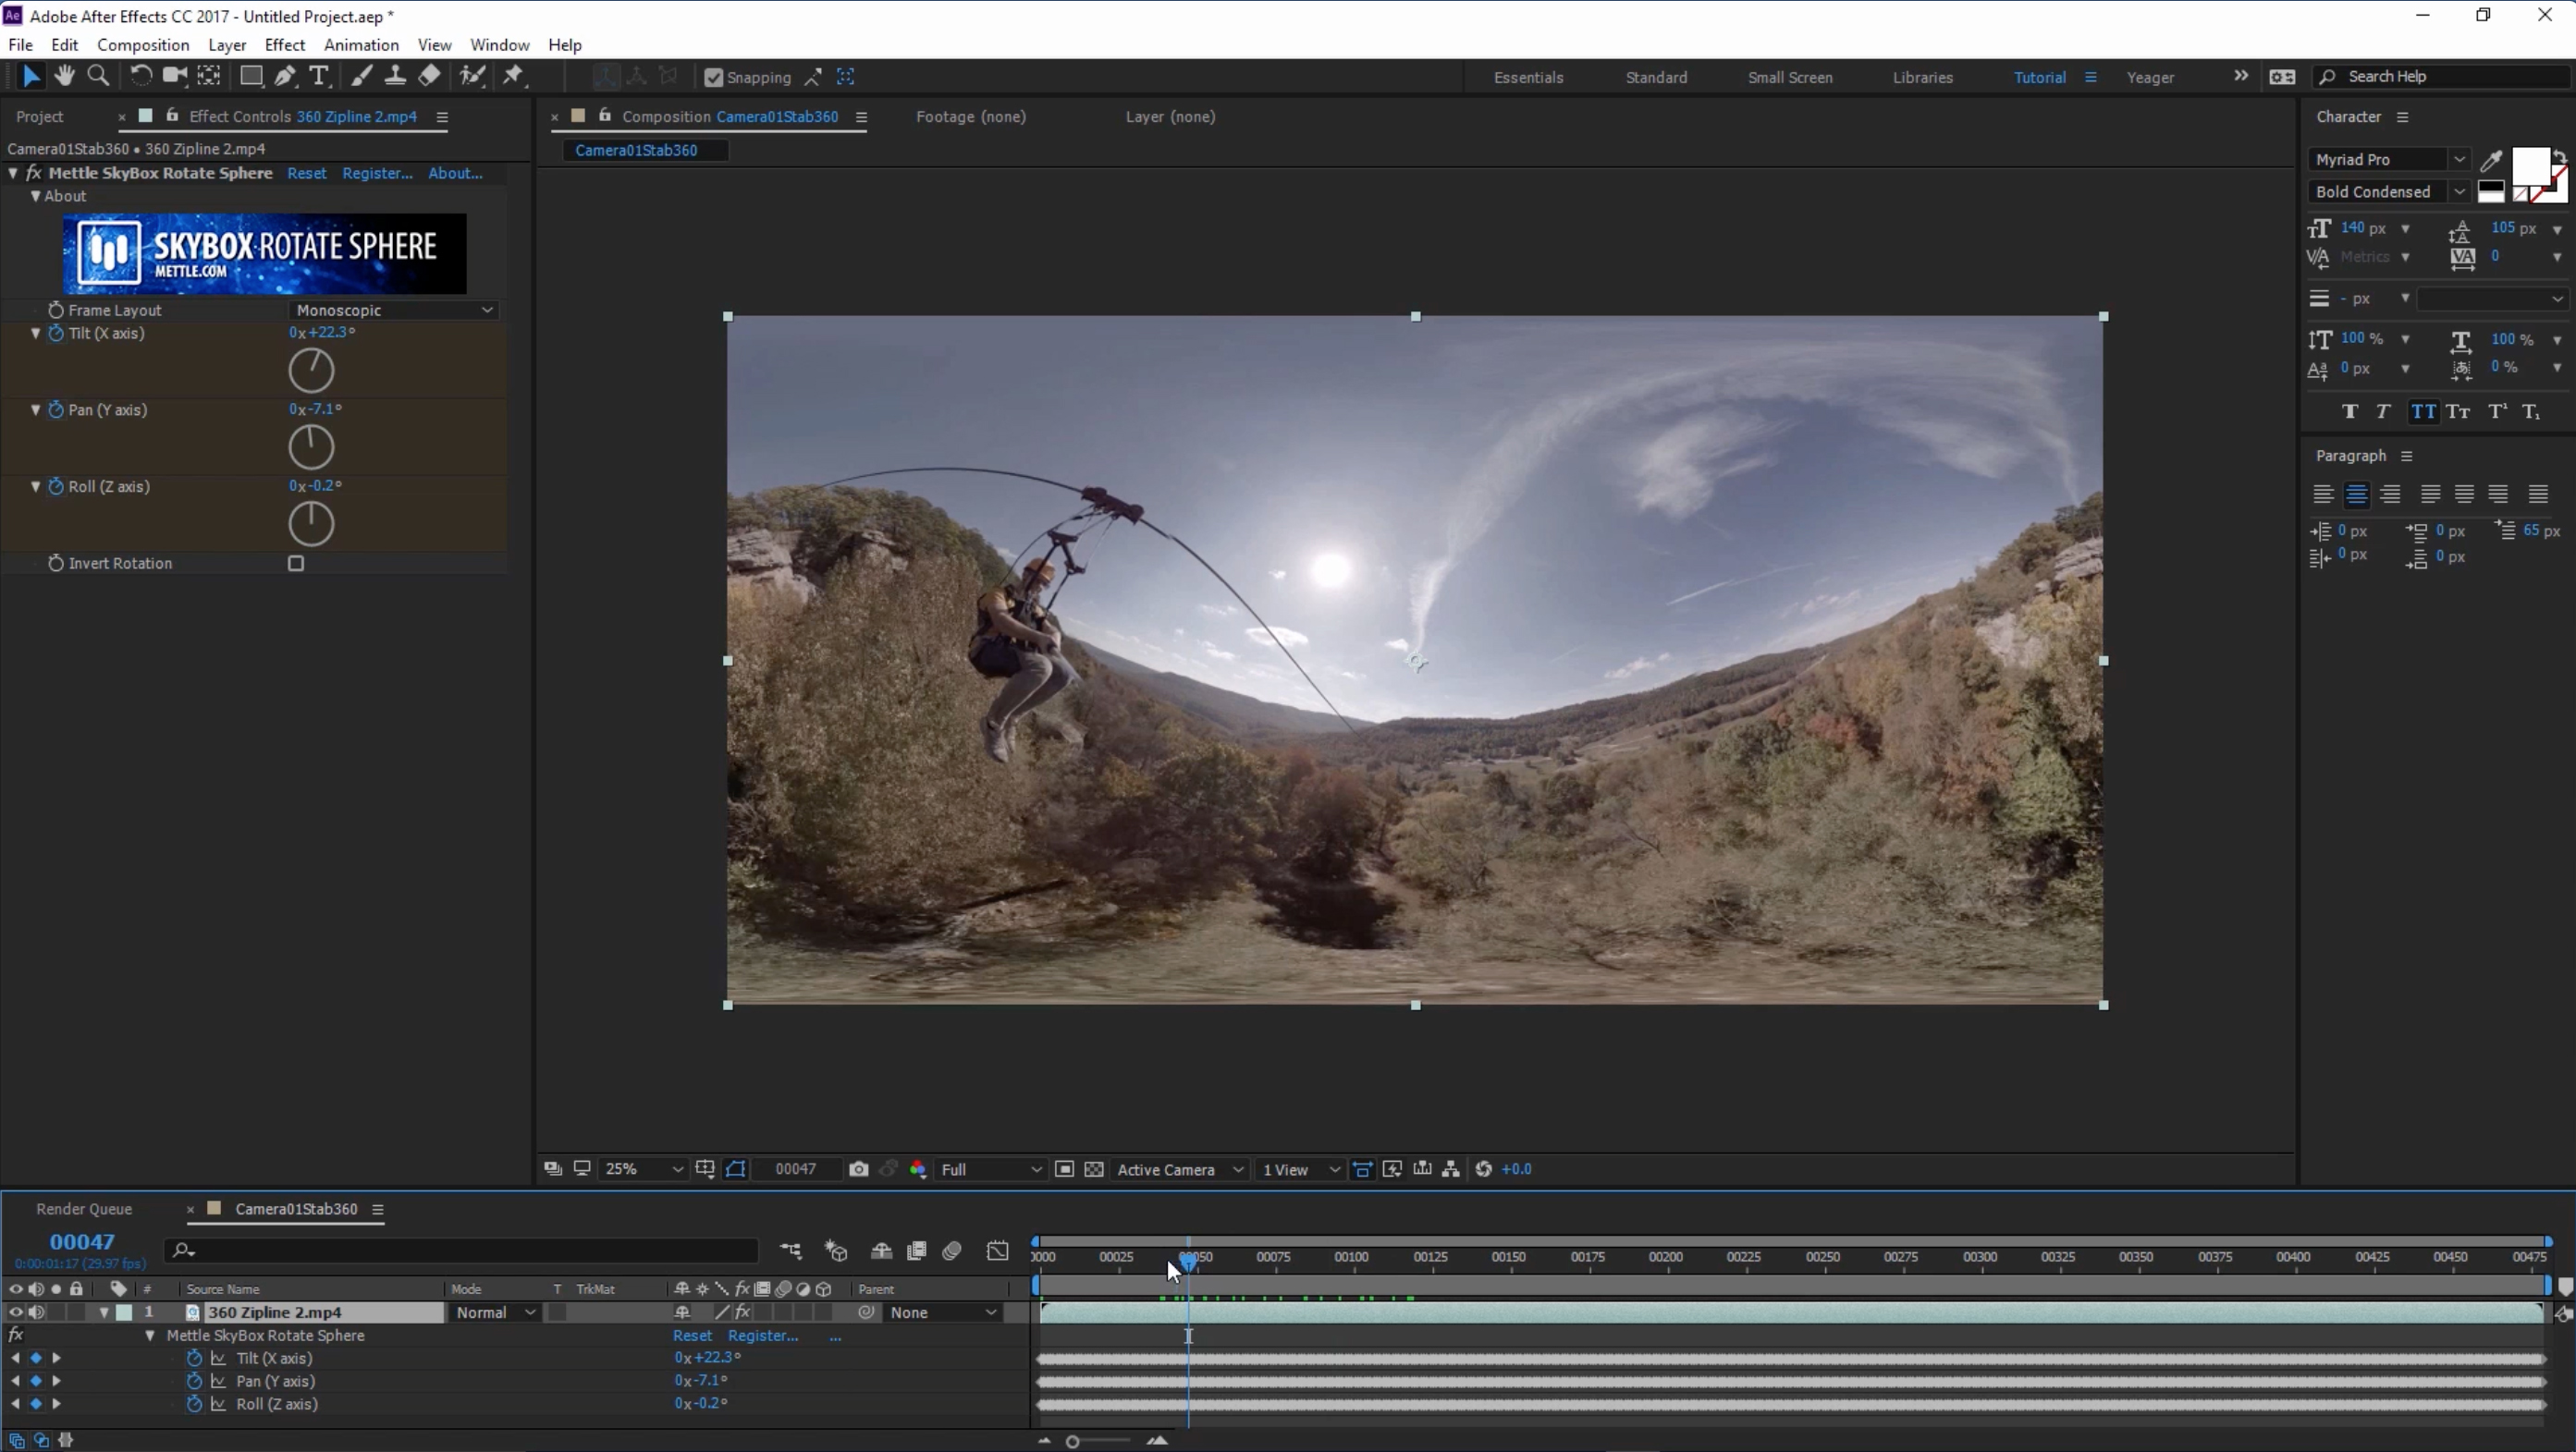
Task: Select the Zoom tool
Action: 97,76
